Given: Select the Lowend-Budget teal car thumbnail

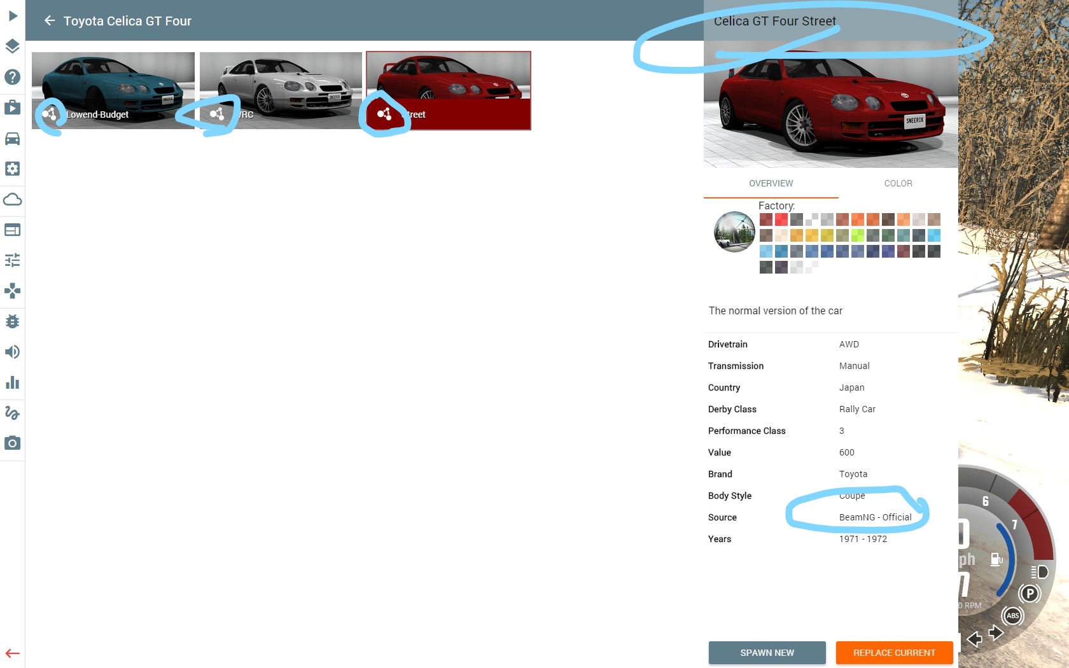Looking at the screenshot, I should tap(113, 90).
